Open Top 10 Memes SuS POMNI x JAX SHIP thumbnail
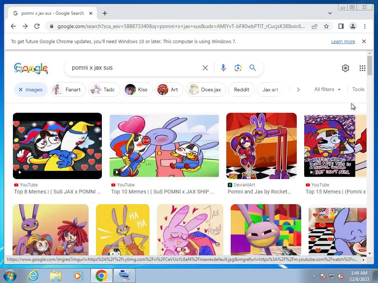 (164, 146)
